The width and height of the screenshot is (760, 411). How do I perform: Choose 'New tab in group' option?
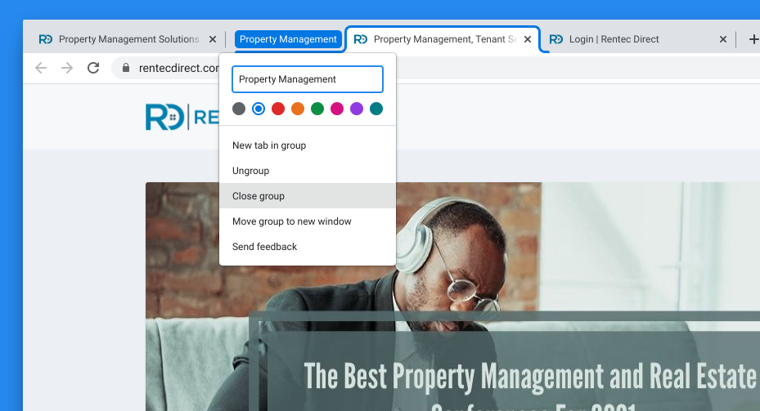[269, 145]
